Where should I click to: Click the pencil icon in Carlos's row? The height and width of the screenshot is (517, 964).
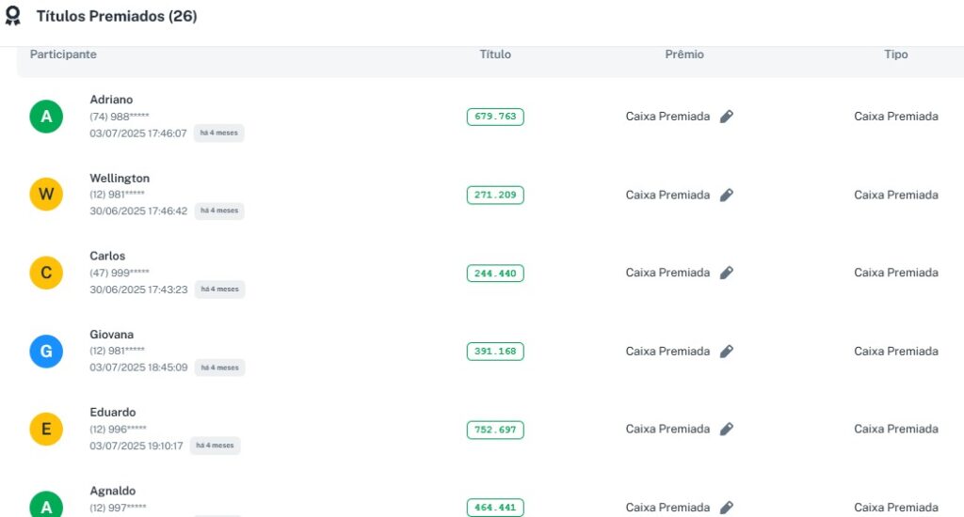click(726, 274)
